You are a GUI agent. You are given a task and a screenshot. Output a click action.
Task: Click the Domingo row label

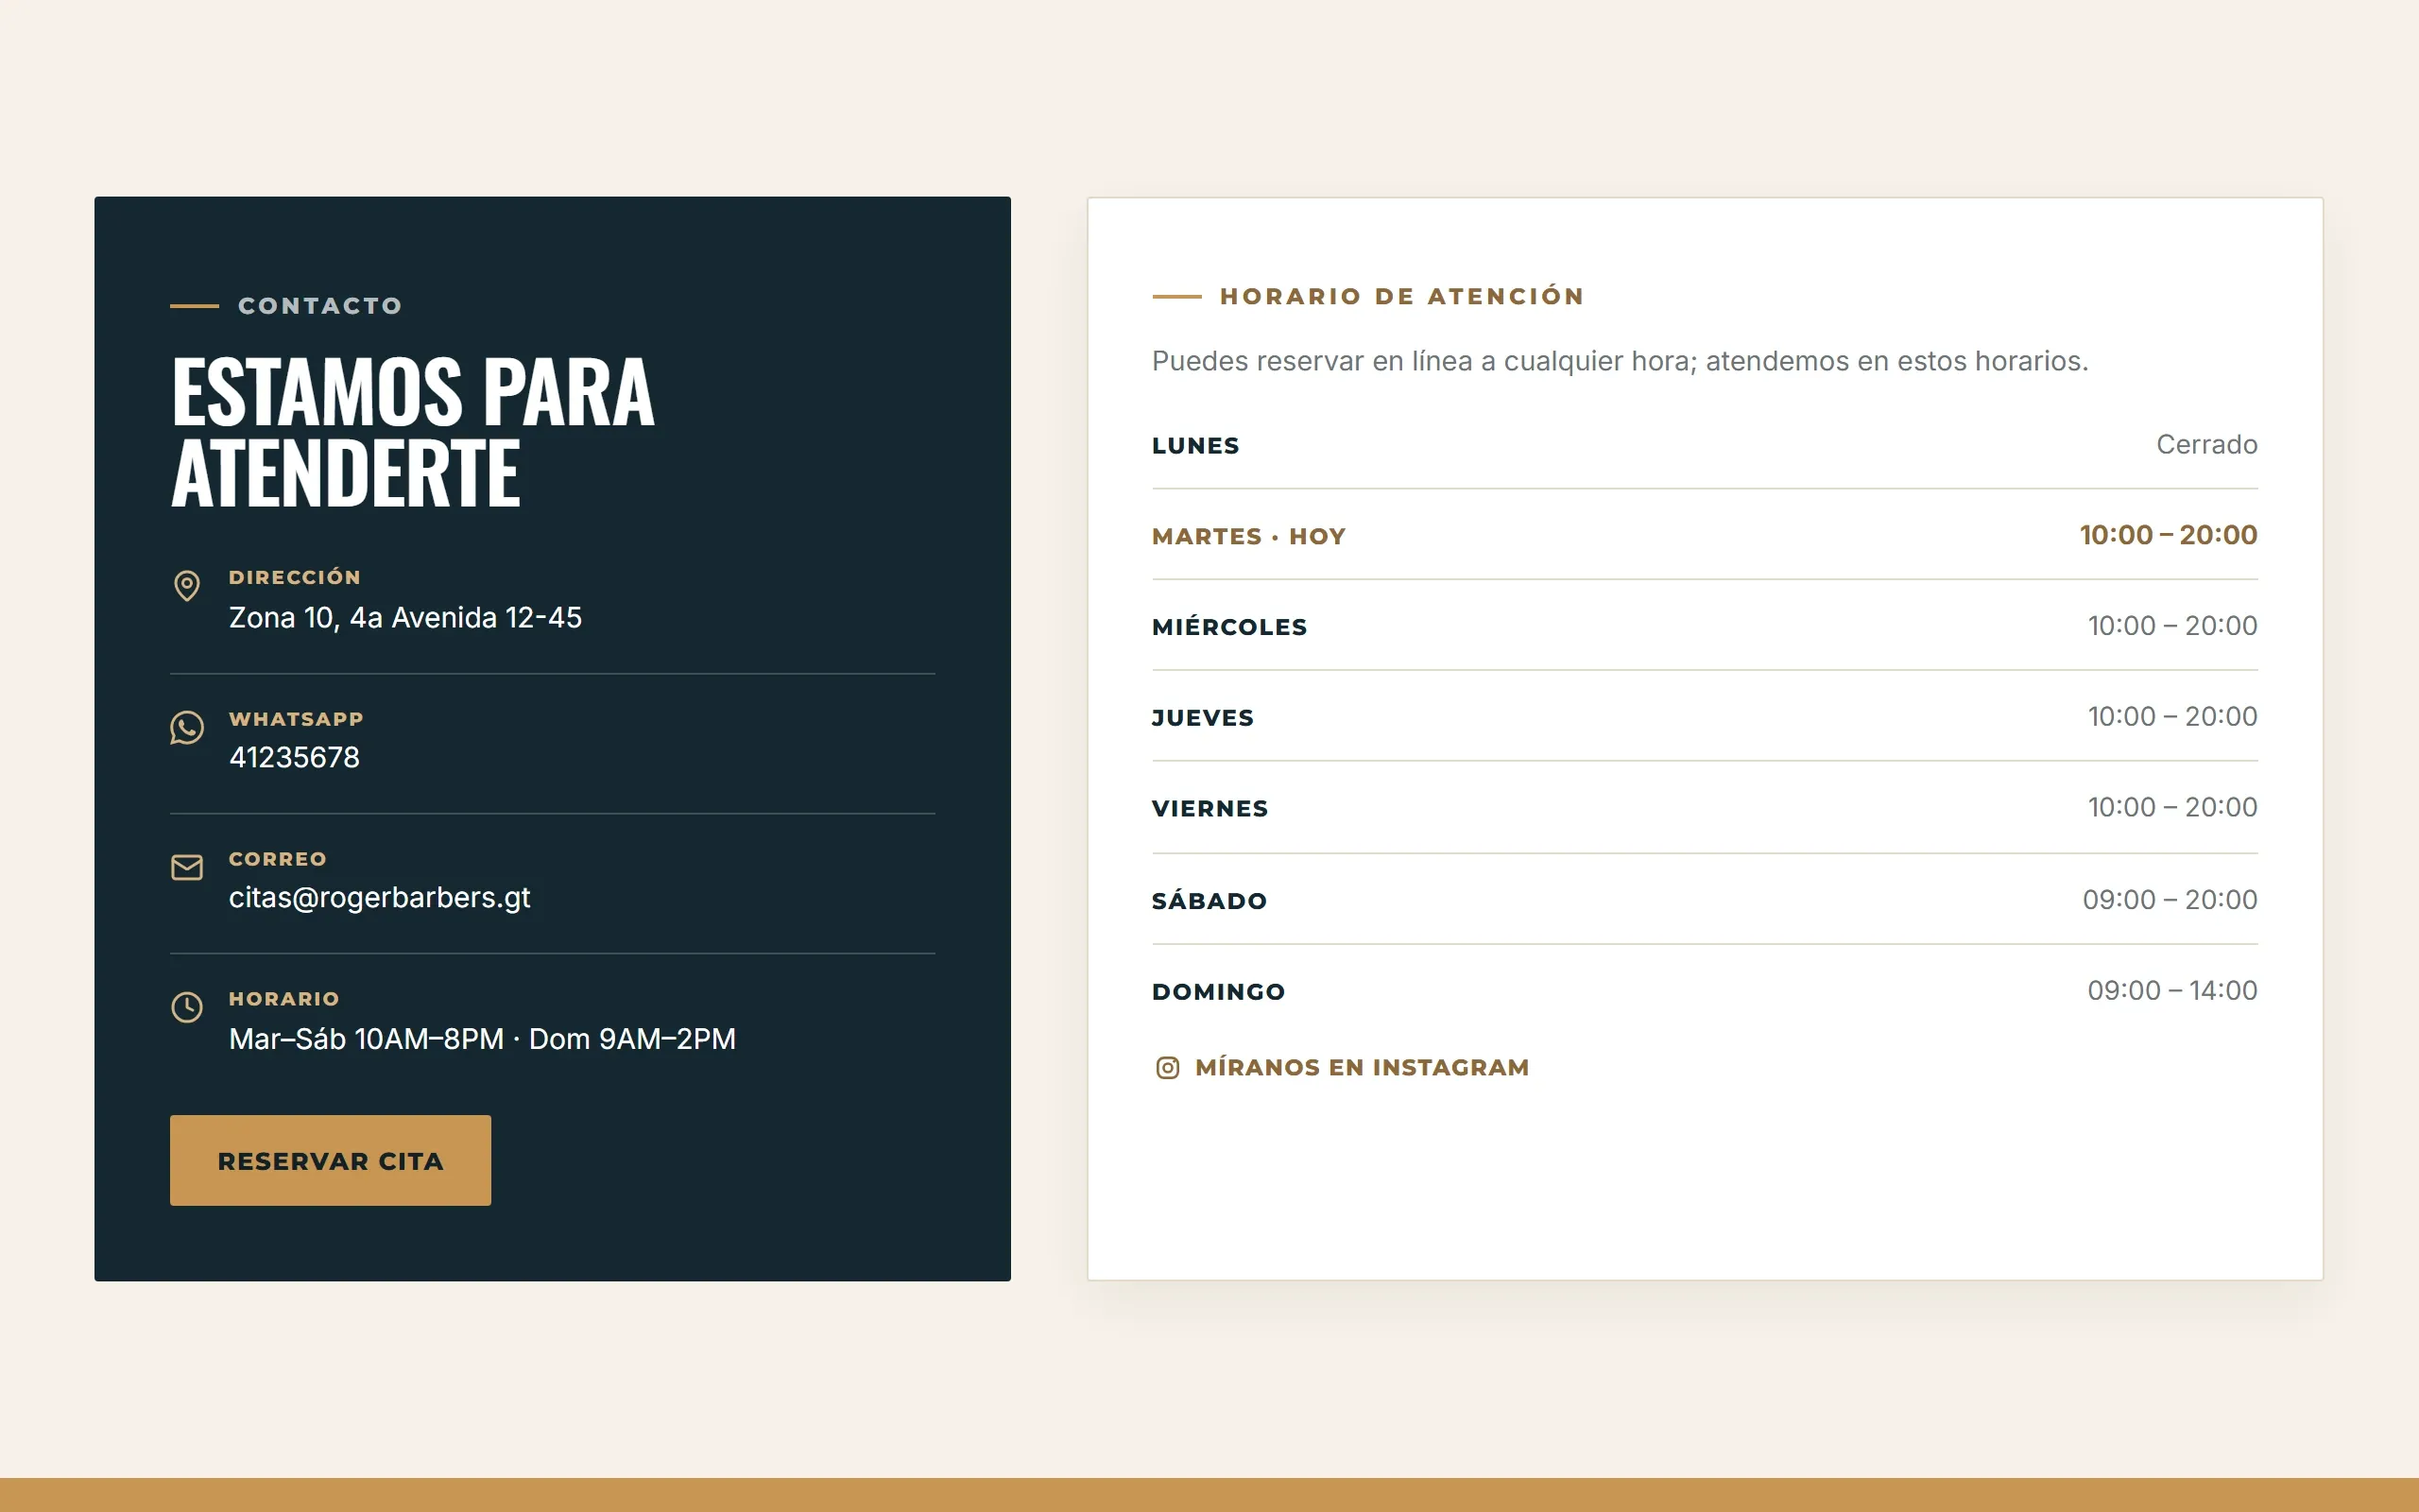coord(1219,992)
